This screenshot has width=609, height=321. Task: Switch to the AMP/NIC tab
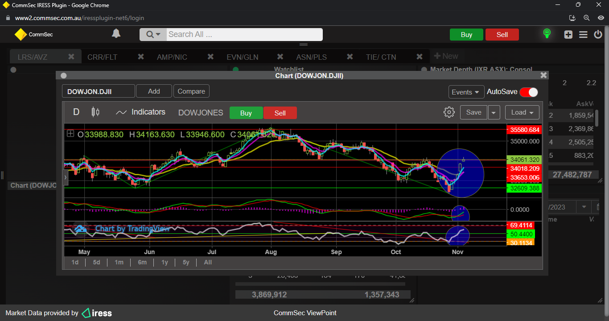[172, 57]
